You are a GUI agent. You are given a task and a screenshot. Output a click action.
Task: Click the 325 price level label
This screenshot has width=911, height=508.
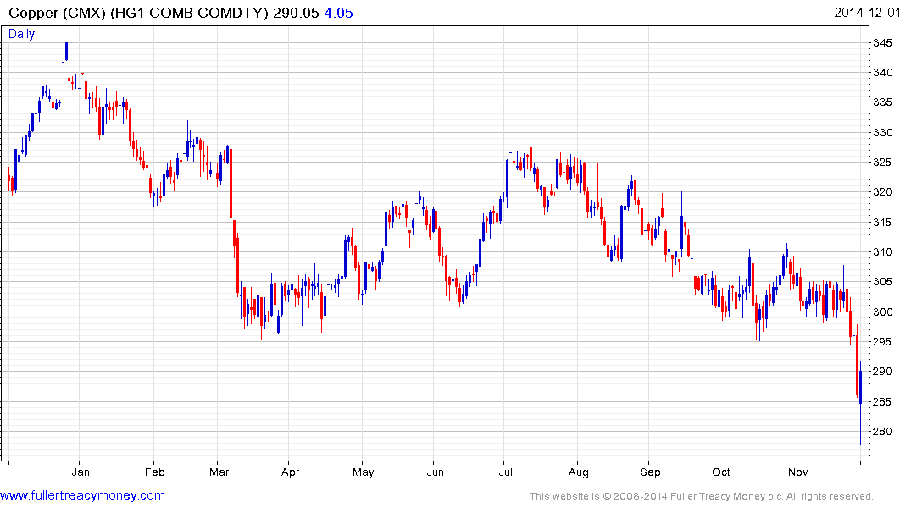point(882,162)
